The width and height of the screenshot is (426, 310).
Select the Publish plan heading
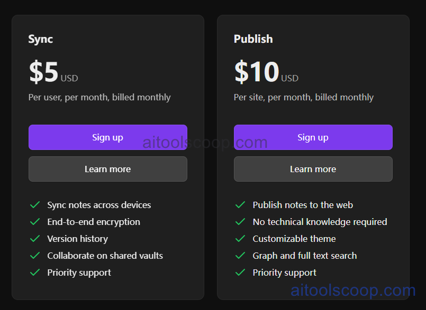253,39
